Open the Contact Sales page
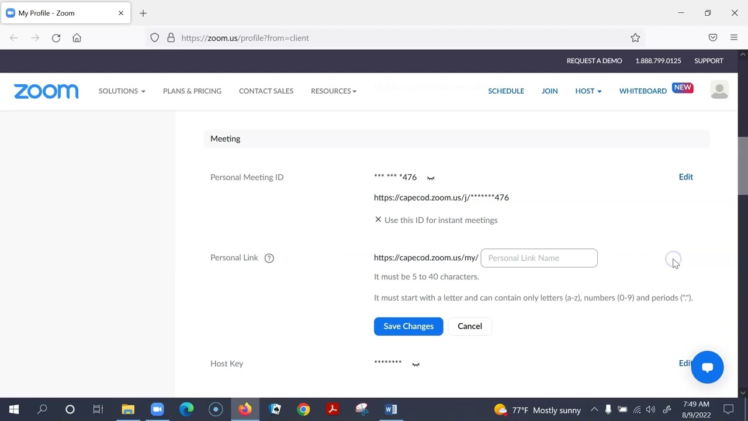Screen dimensions: 748x421 click(266, 91)
